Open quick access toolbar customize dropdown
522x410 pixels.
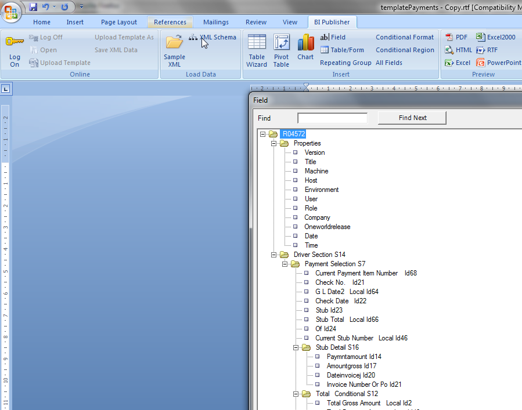click(x=81, y=6)
